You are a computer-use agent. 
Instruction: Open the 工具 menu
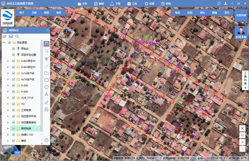[x=132, y=3]
